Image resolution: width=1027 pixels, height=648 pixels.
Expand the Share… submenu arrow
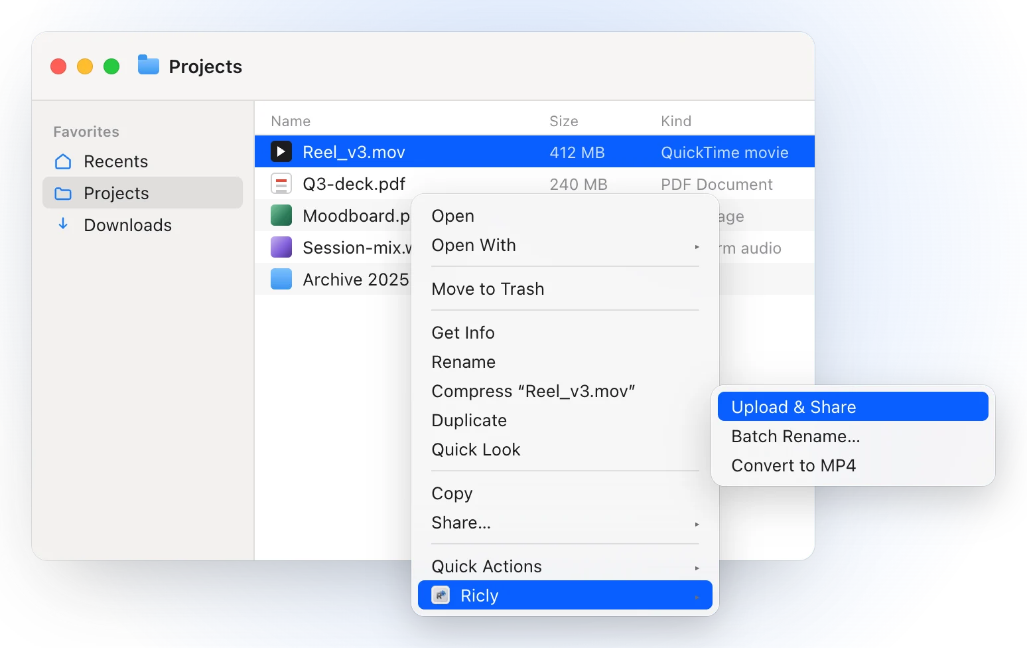coord(697,524)
